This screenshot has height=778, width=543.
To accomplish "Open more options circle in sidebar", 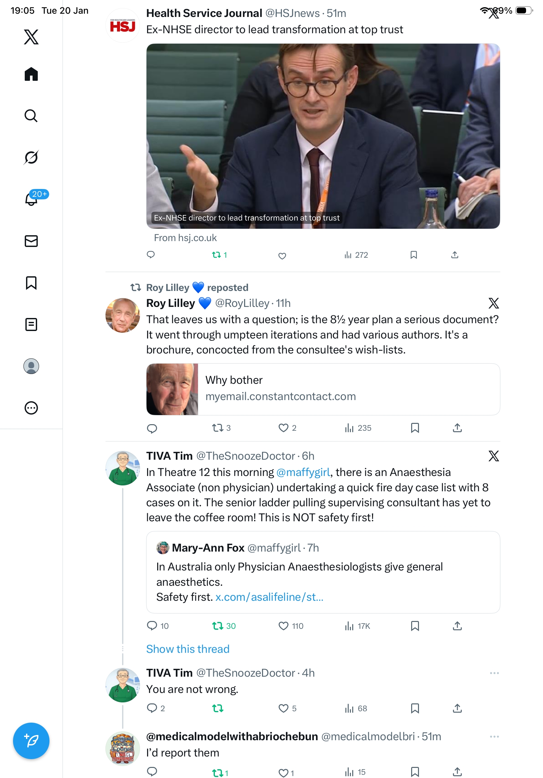I will (x=31, y=408).
